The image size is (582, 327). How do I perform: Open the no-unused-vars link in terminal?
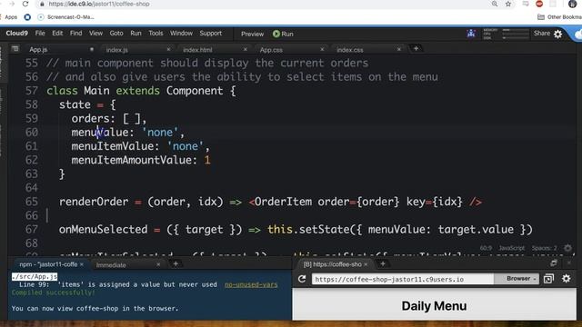251,284
